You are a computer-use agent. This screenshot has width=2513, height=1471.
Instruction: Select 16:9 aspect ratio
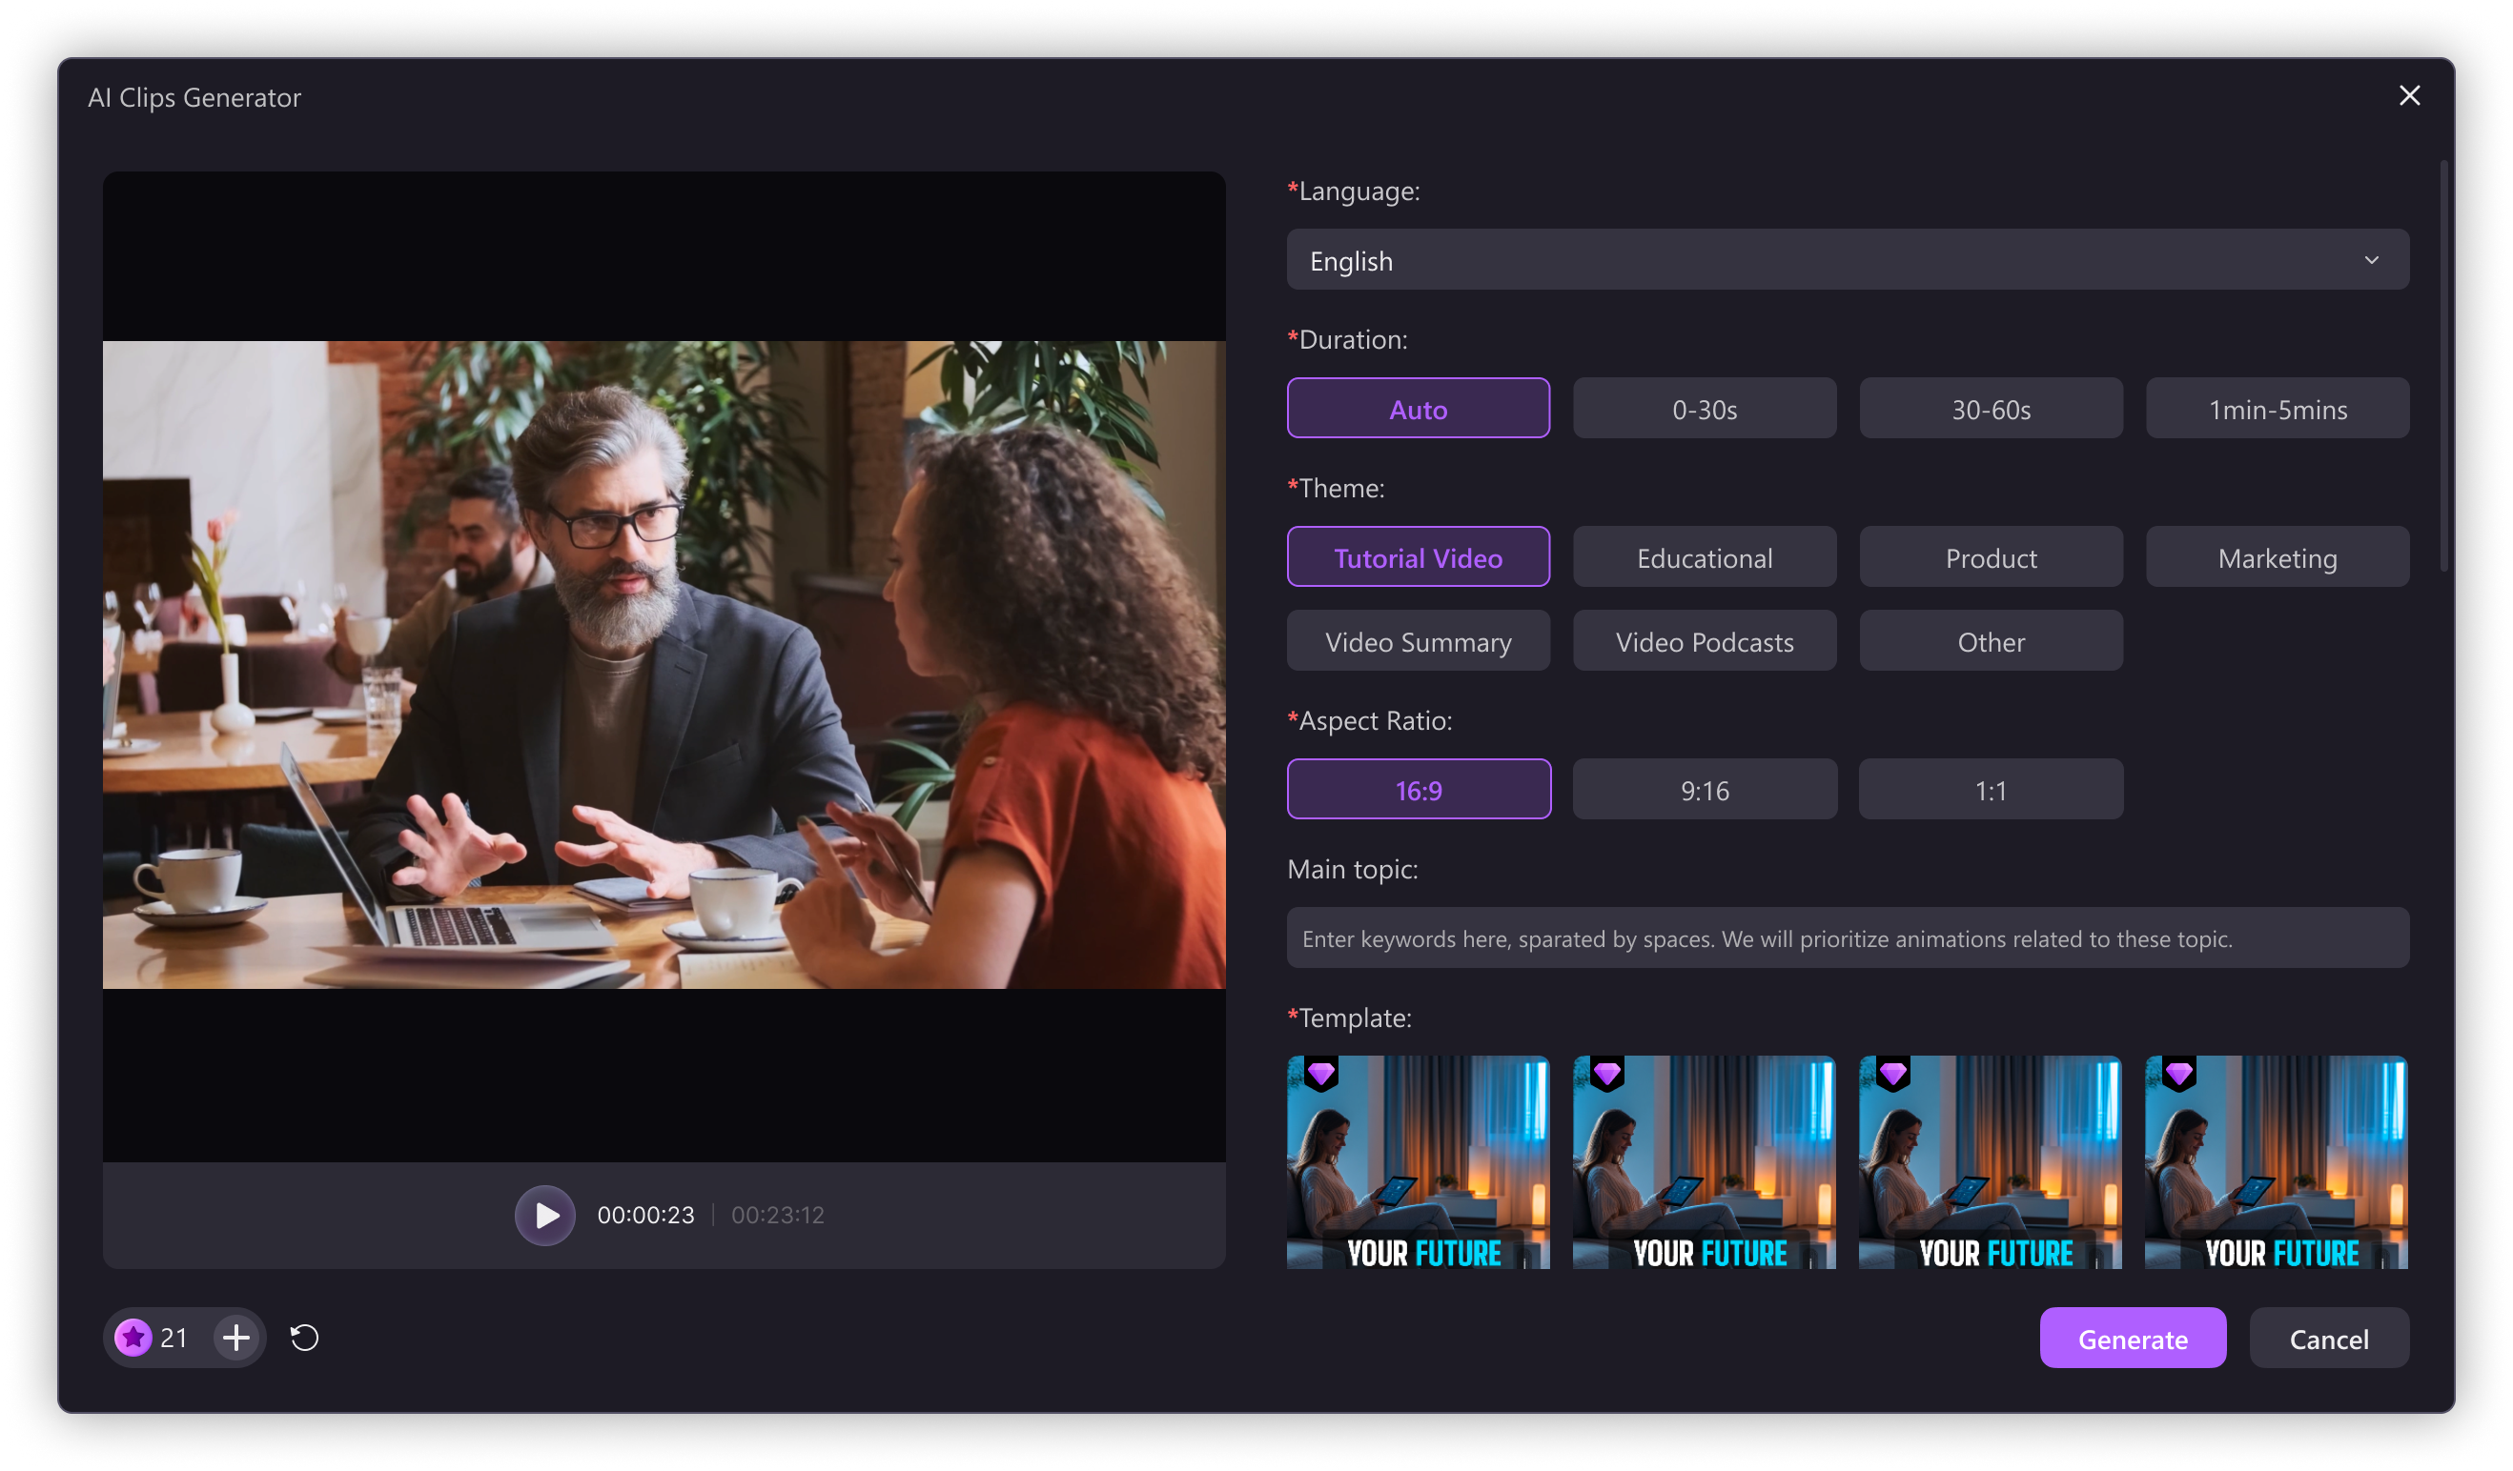1418,788
